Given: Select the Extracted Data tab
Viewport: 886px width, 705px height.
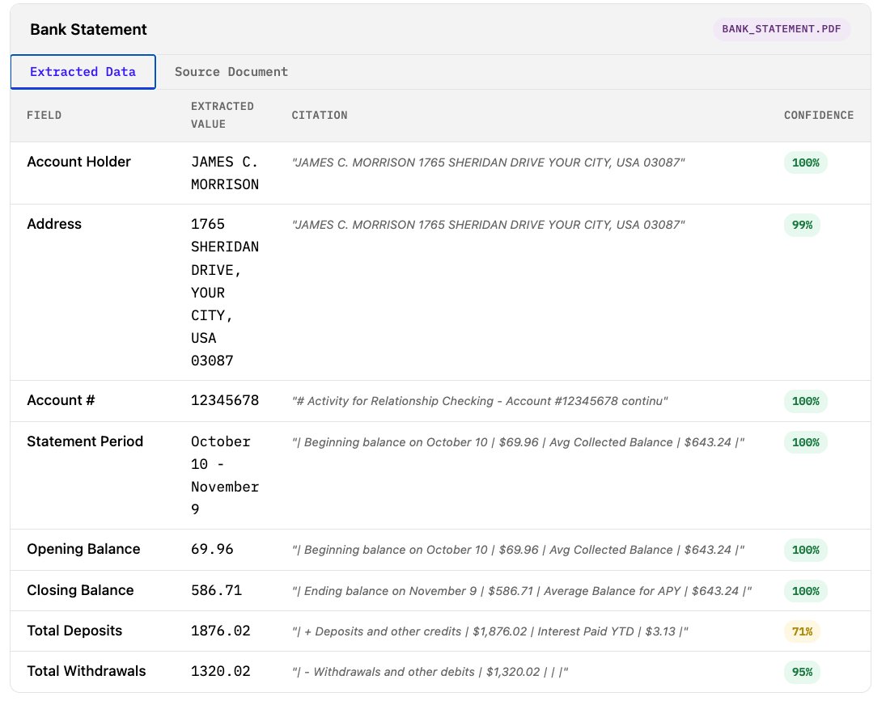Looking at the screenshot, I should [83, 72].
